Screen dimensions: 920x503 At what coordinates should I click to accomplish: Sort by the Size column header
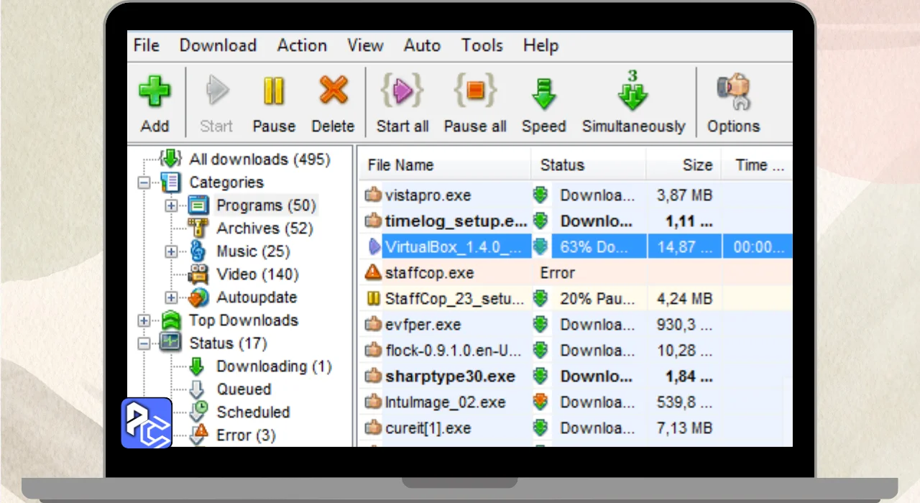(x=684, y=165)
